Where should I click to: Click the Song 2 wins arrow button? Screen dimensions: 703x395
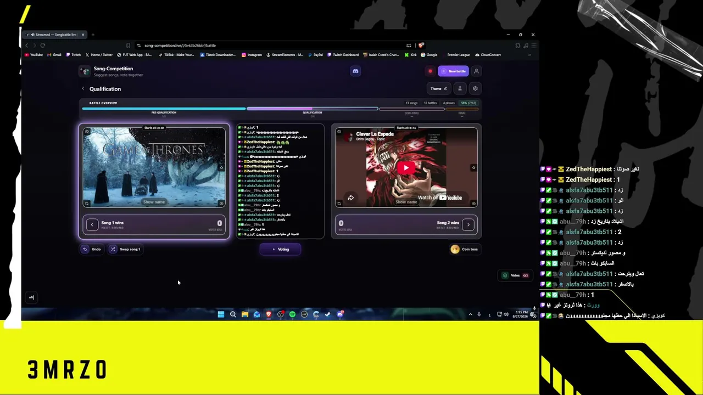coord(468,224)
